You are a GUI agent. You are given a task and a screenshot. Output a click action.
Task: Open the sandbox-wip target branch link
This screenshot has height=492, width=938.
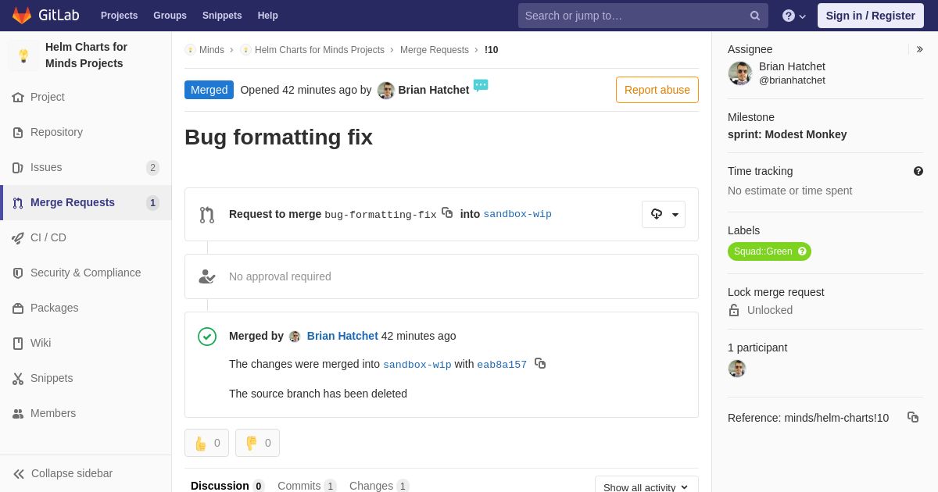coord(517,214)
